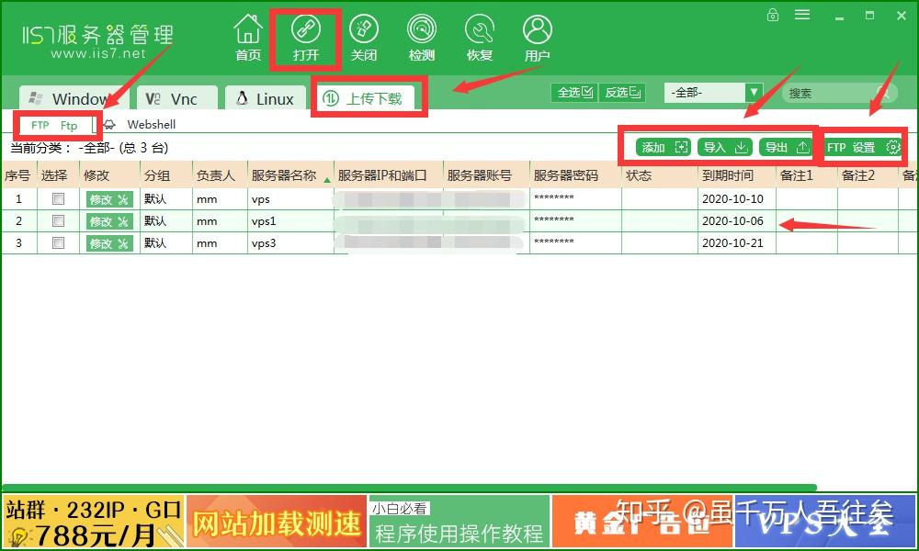Run server 检测 (Detect) from the toolbar
The height and width of the screenshot is (551, 919).
[421, 35]
